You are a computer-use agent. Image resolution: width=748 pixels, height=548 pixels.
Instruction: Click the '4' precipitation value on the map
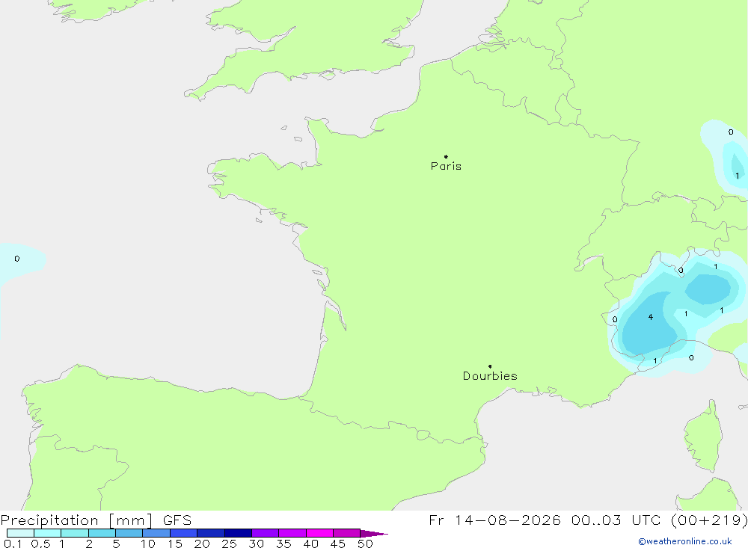(651, 317)
